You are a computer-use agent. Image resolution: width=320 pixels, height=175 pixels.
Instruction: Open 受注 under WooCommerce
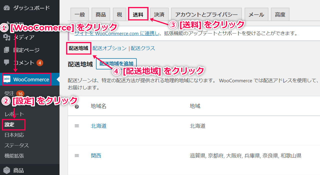pyautogui.click(x=9, y=93)
